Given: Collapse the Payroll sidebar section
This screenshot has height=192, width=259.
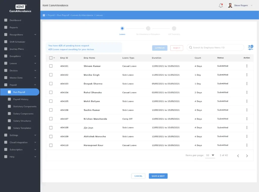Looking at the screenshot, I should (35, 85).
